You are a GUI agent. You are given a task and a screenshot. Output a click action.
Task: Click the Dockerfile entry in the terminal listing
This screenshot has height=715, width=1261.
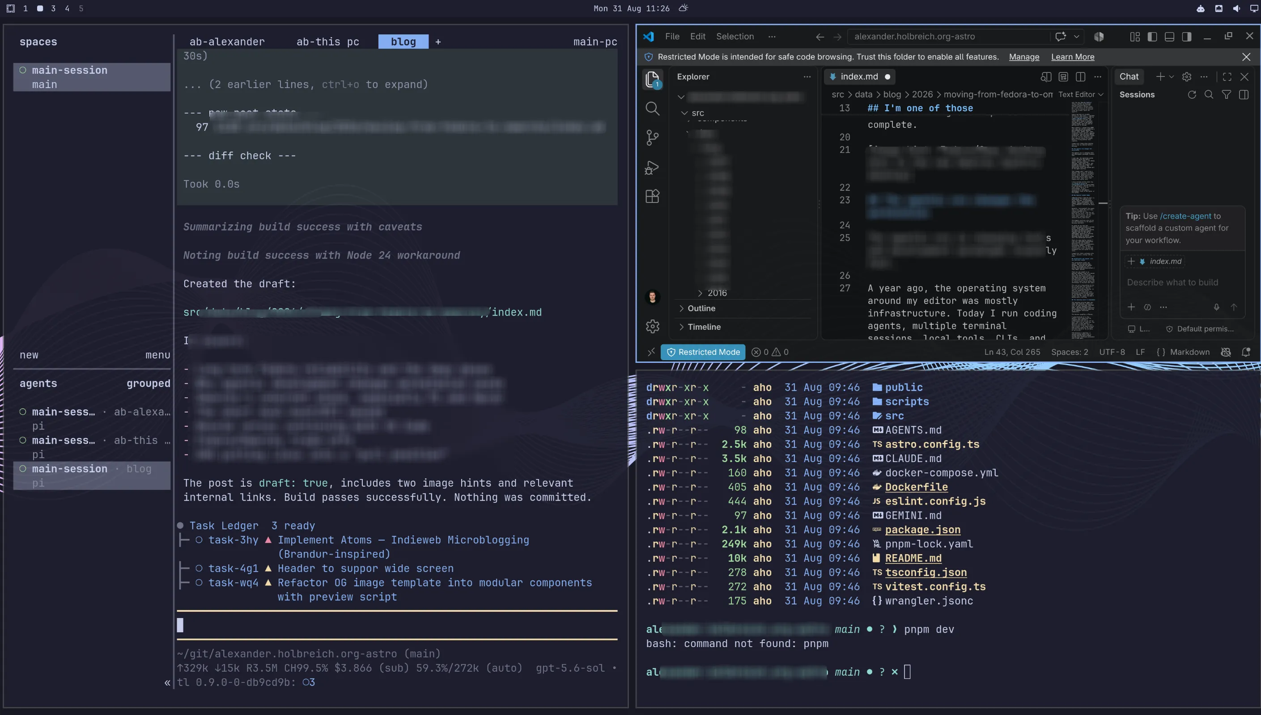916,487
